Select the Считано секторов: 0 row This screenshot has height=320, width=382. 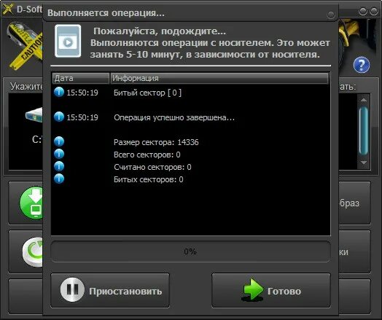(x=190, y=167)
